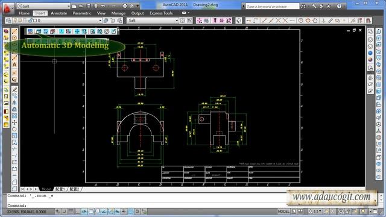Click the last layout tab navigation arrow
Viewport: 386px width, 217px height.
(36, 189)
